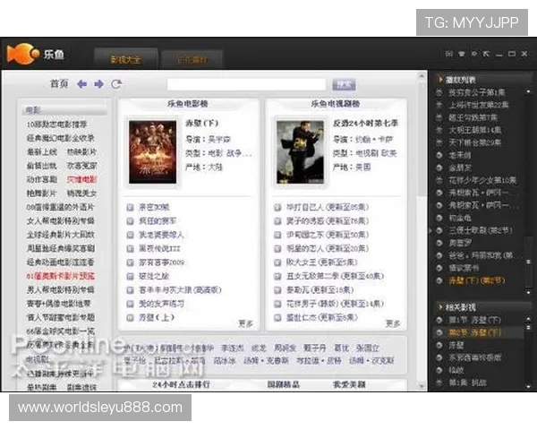The image size is (537, 430).
Task: Open the red 灾难电影 category link
Action: coord(81,180)
